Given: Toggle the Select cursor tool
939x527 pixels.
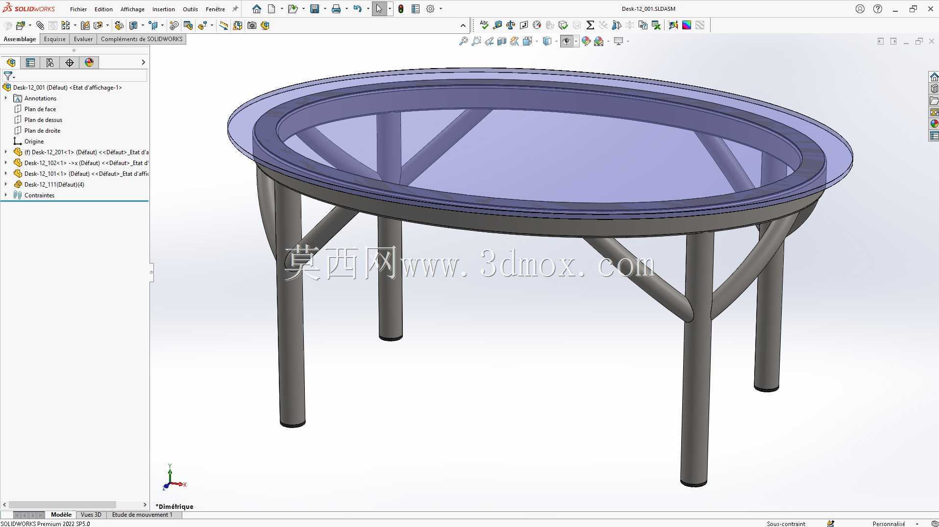Looking at the screenshot, I should click(x=379, y=9).
